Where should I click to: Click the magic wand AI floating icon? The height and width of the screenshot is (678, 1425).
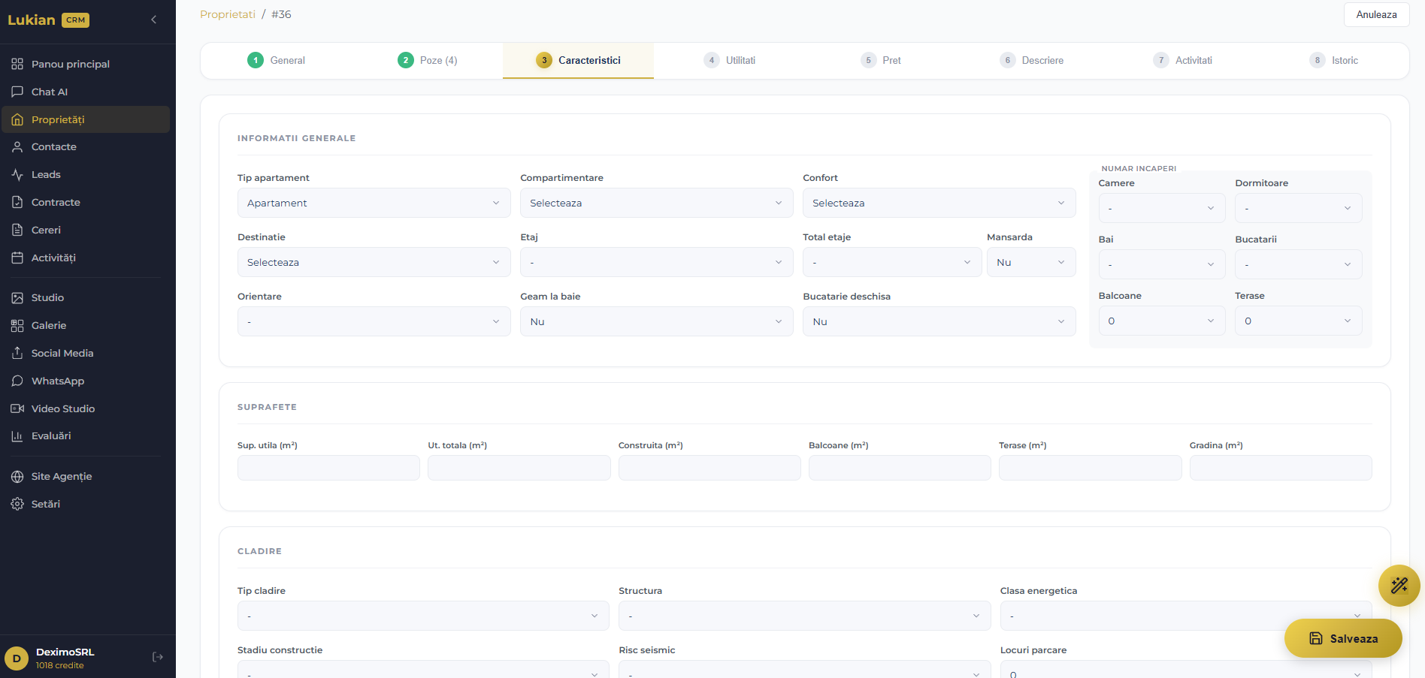click(1399, 586)
